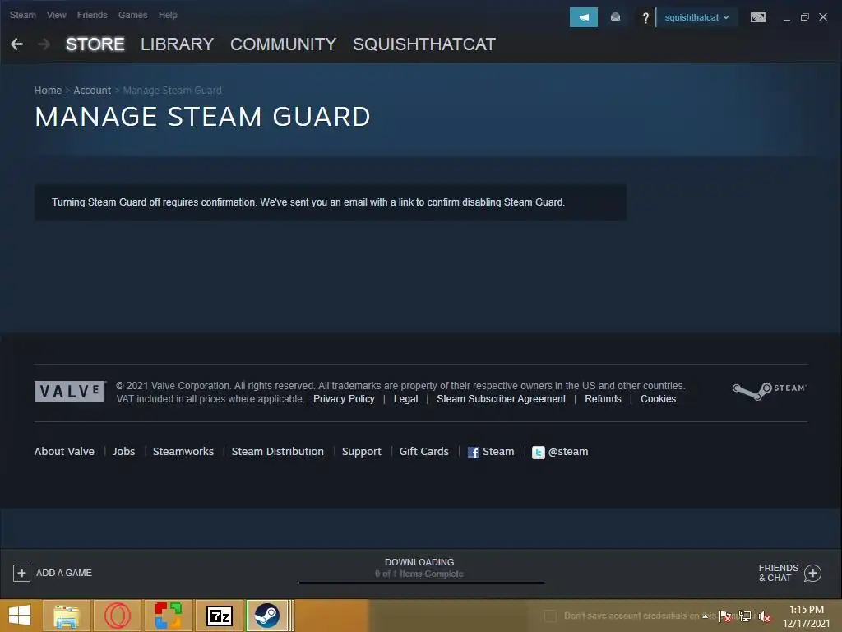
Task: Click the Home breadcrumb link
Action: (48, 91)
